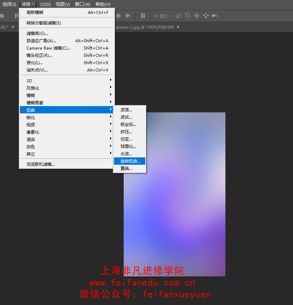Viewport: 293px width, 305px height.
Task: Click the 3D roll object icon
Action: pyautogui.click(x=187, y=16)
